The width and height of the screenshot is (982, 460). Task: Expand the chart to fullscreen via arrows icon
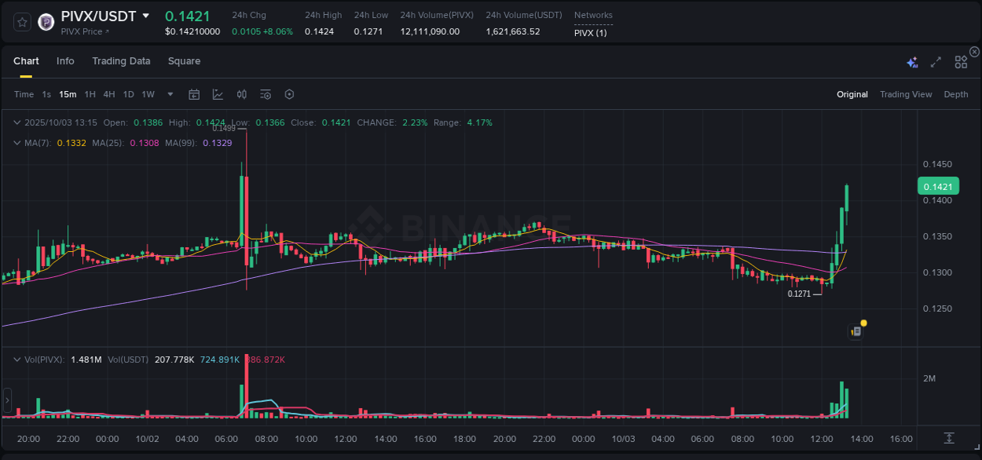click(x=935, y=60)
